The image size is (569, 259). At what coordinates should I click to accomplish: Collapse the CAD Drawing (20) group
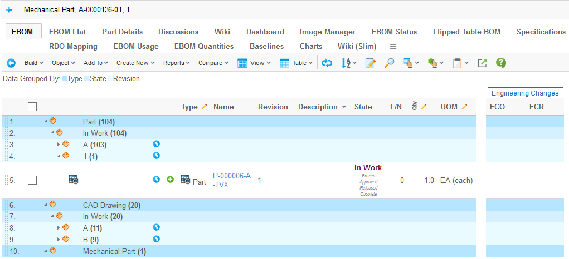pos(46,205)
